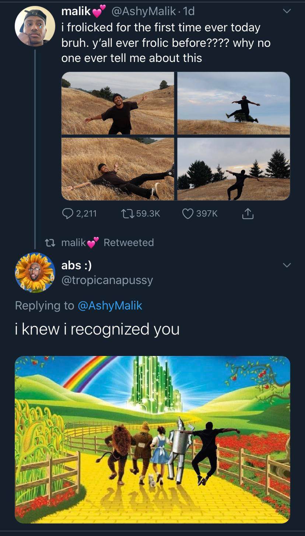Screen dimensions: 305x536
Task: Open the sunflower avatar of abs :)
Action: [x=35, y=272]
